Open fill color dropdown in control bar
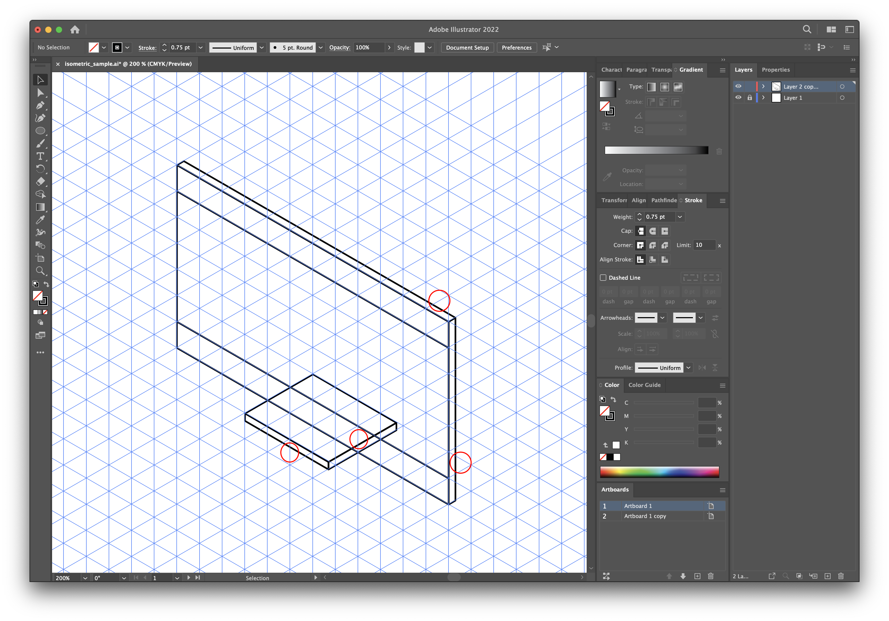This screenshot has height=621, width=889. tap(104, 48)
